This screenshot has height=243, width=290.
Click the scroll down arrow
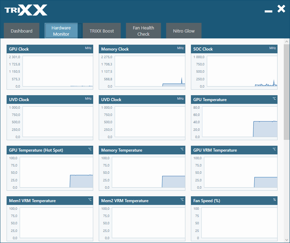[287, 240]
